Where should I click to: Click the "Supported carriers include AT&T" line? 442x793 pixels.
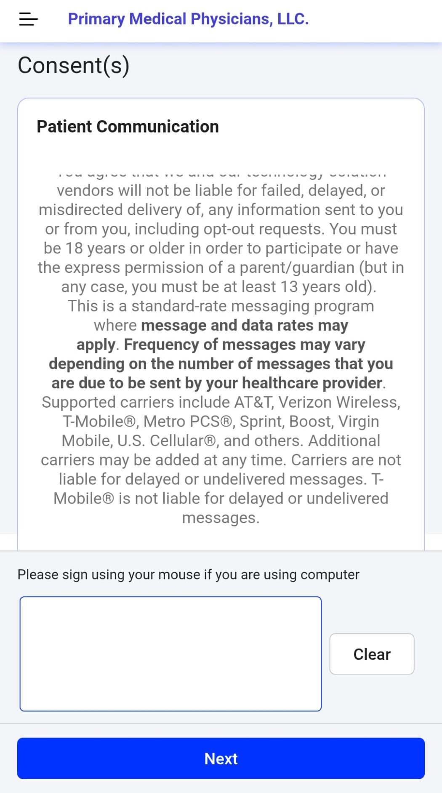[x=221, y=402]
